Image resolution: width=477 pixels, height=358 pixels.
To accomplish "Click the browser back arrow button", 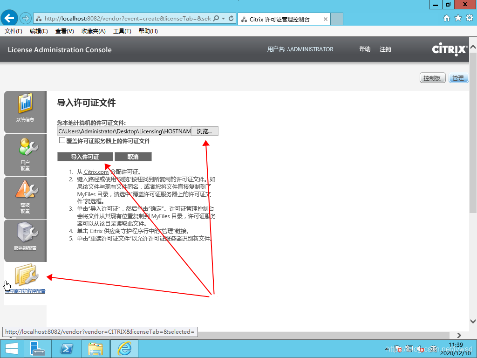I will [10, 18].
